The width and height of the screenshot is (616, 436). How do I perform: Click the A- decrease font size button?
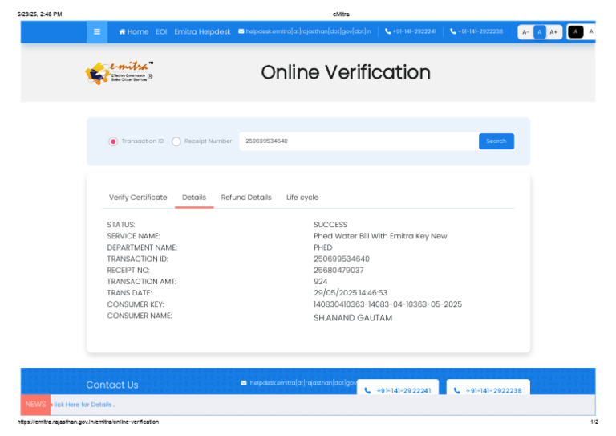coord(525,32)
